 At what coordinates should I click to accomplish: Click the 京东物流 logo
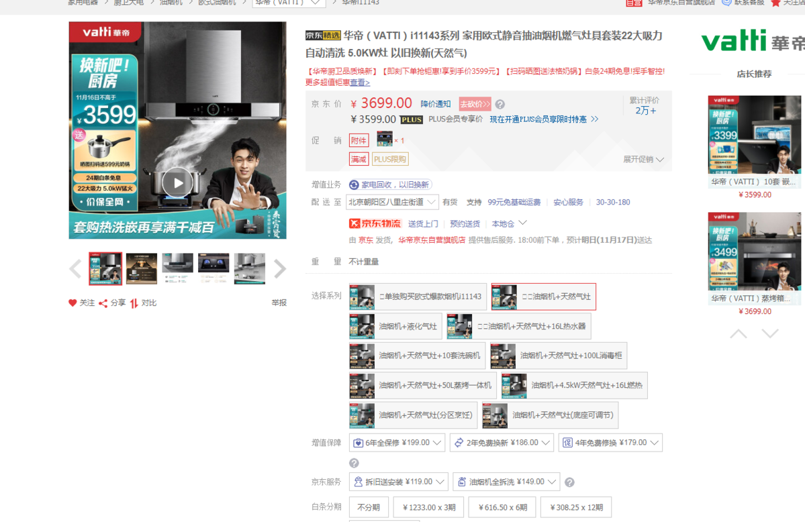375,223
